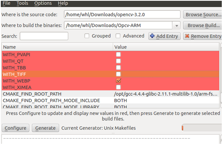223x145 pixels.
Task: Select the WITH_QT entry name
Action: [13, 61]
